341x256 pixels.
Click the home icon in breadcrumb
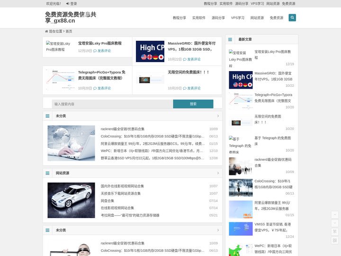pyautogui.click(x=46, y=31)
